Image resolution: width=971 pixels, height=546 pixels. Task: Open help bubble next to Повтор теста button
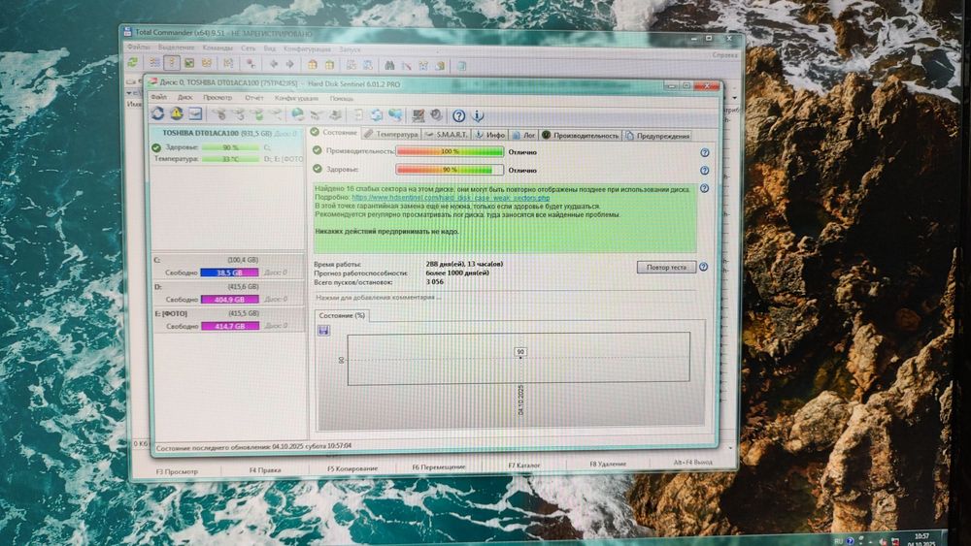pos(703,267)
